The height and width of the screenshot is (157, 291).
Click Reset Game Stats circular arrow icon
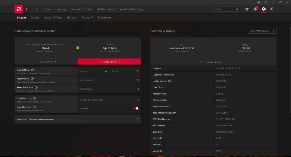138,89
